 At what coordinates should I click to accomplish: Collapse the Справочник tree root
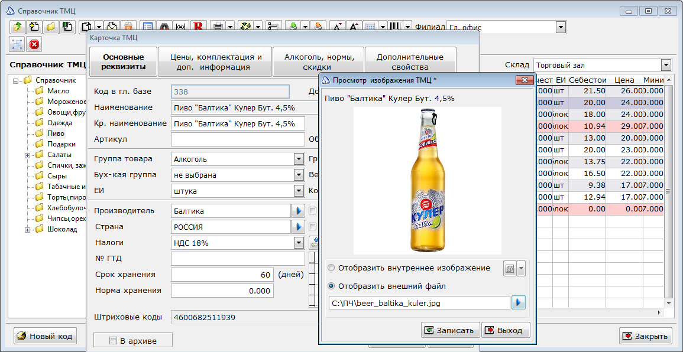[x=16, y=80]
